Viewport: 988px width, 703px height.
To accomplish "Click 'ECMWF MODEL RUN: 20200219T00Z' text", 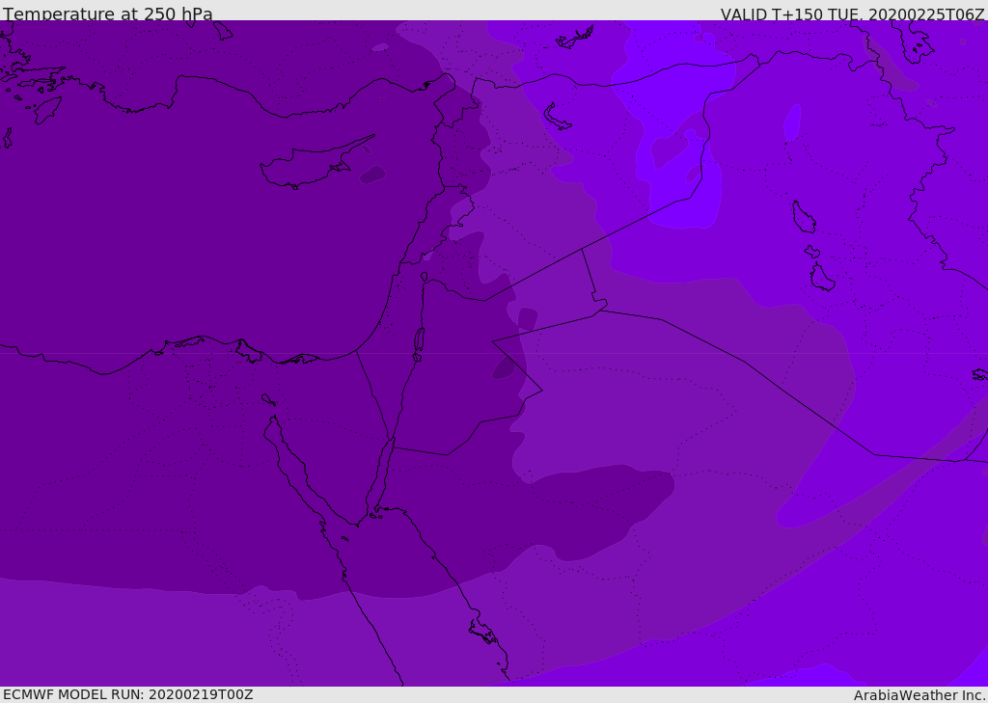I will click(x=128, y=694).
